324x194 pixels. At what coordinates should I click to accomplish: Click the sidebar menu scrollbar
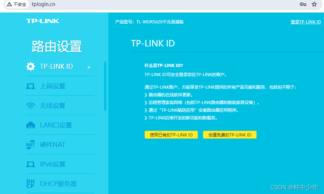(105, 86)
